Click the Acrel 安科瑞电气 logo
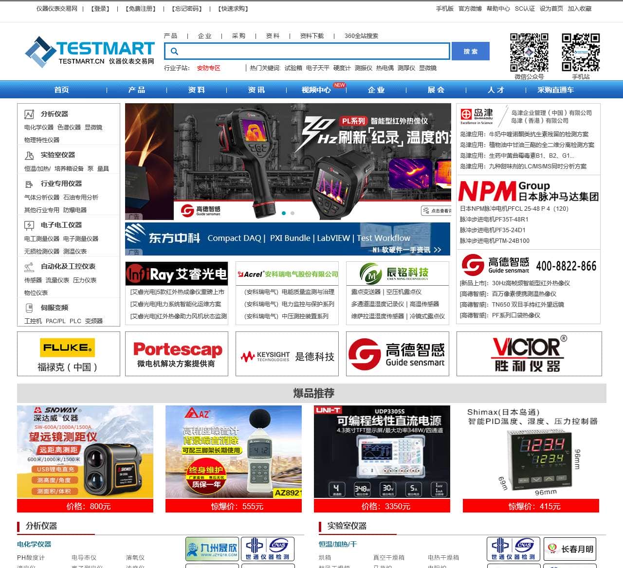623x568 pixels. pyautogui.click(x=287, y=274)
